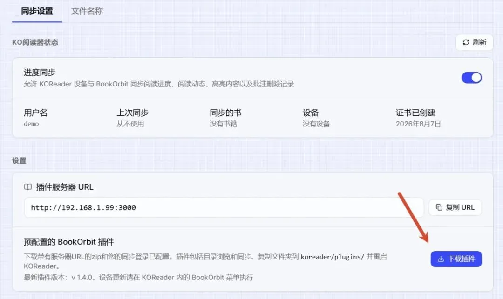503x299 pixels.
Task: Click the 允许 KOReader 设备 description text
Action: 159,84
